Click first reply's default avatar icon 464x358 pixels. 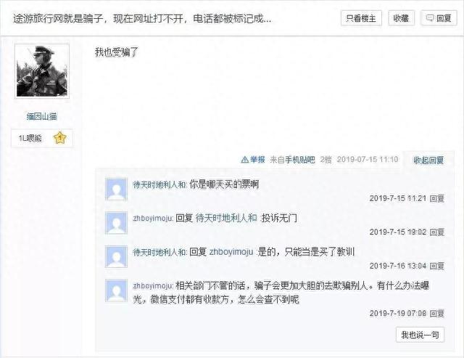pyautogui.click(x=116, y=189)
